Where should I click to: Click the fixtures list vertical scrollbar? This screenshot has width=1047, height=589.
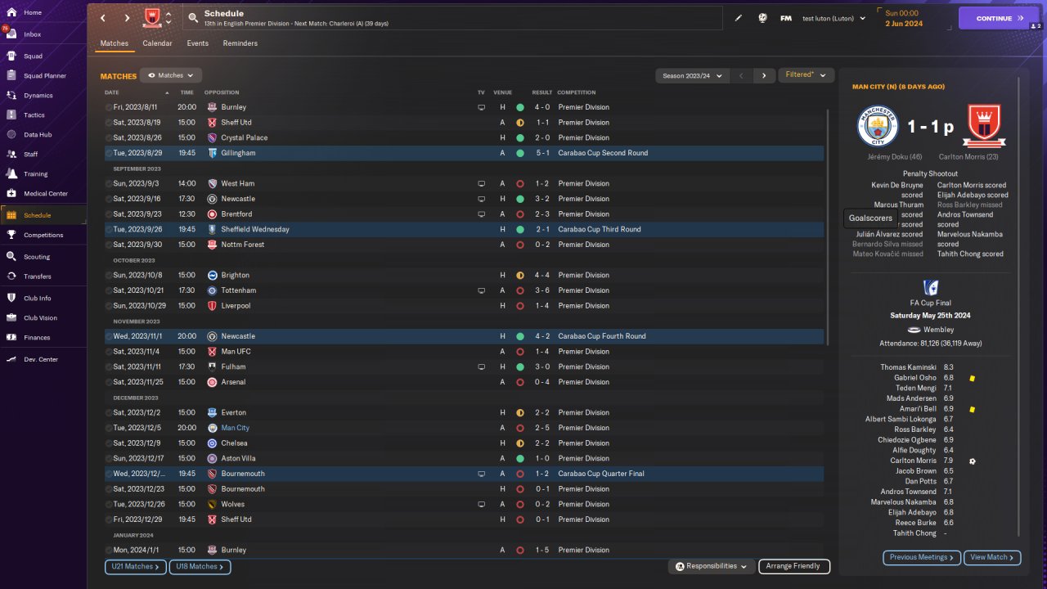click(828, 227)
